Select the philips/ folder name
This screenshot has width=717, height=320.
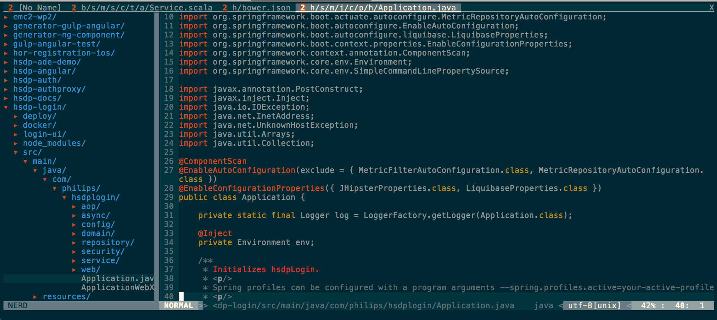pos(81,188)
